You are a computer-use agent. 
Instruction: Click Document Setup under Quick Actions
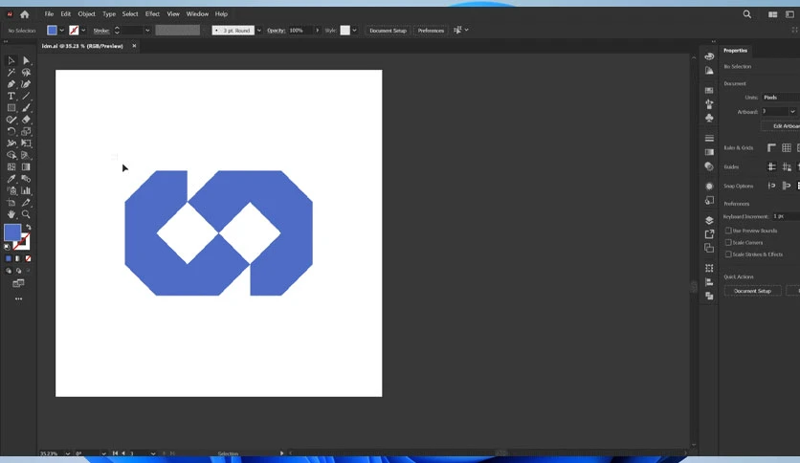pos(752,291)
